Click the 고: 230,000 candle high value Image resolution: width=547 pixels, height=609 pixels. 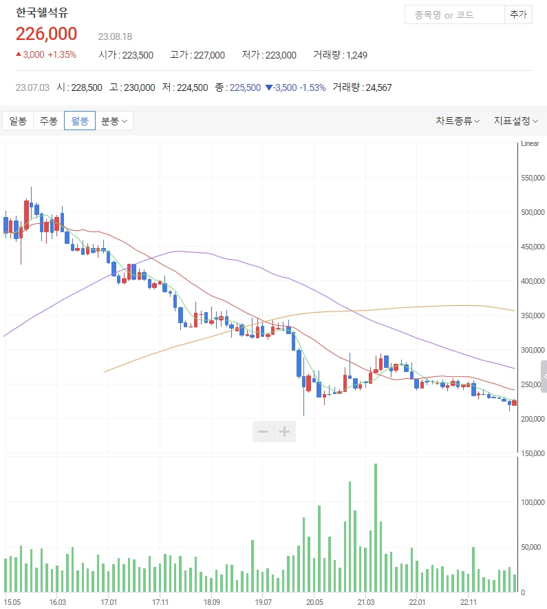tap(132, 87)
